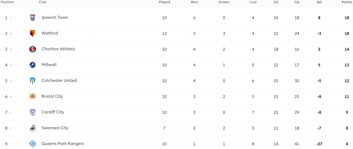Select the Cardiff City bluebird crest
Screen dimensions: 353x149
33,112
